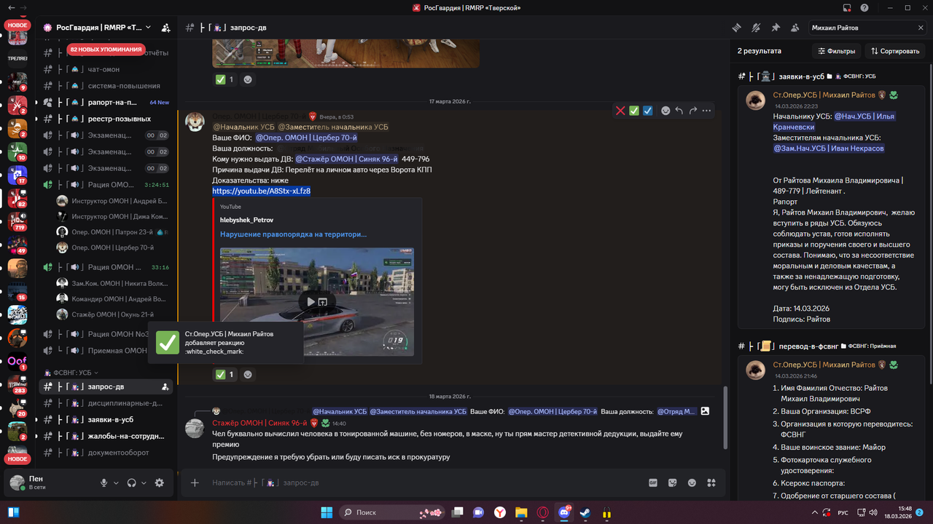Collapse the ФСВНГ: УСБ category
This screenshot has height=524, width=933.
tap(73, 373)
